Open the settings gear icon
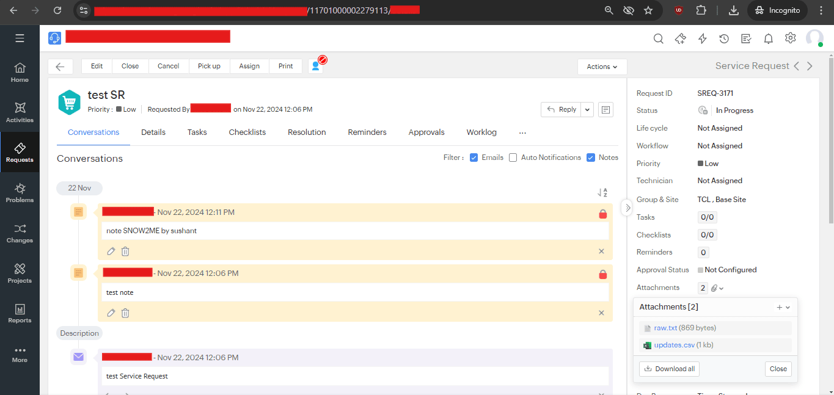Image resolution: width=834 pixels, height=395 pixels. point(791,38)
